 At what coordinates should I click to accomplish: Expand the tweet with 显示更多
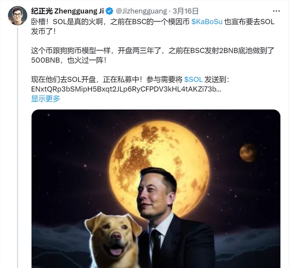46,98
